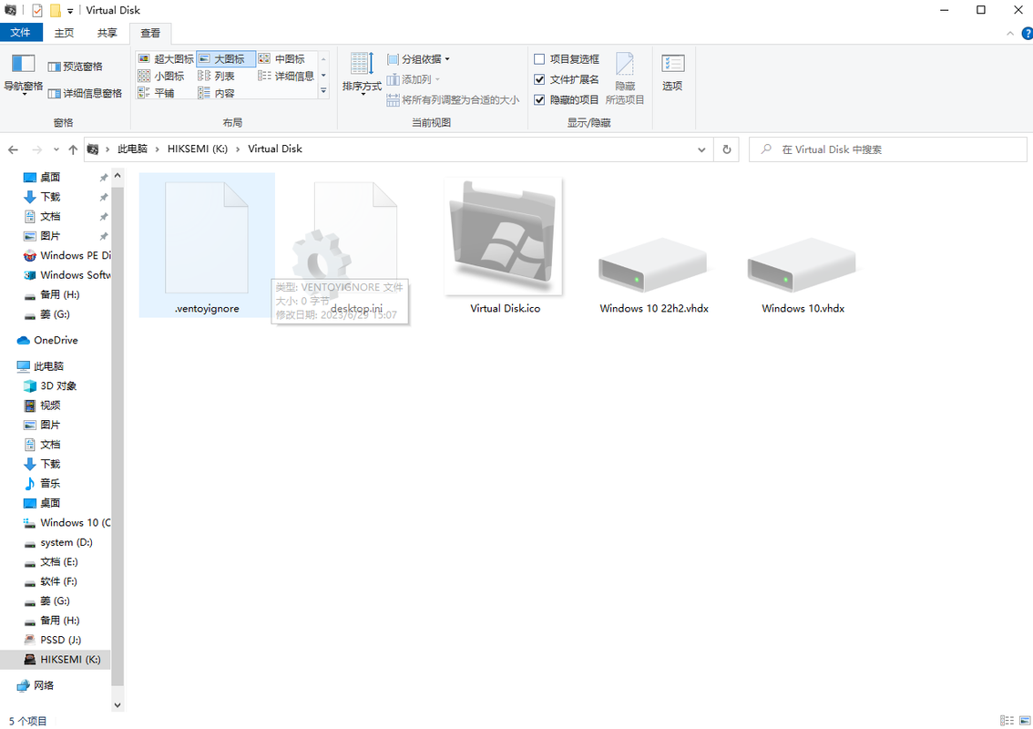Open 视频 folder in sidebar
Image resolution: width=1033 pixels, height=729 pixels.
point(43,406)
